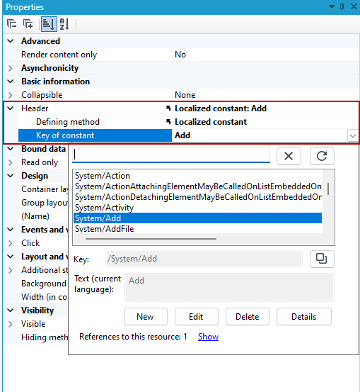Select System/AddFile in constants list

(x=197, y=228)
